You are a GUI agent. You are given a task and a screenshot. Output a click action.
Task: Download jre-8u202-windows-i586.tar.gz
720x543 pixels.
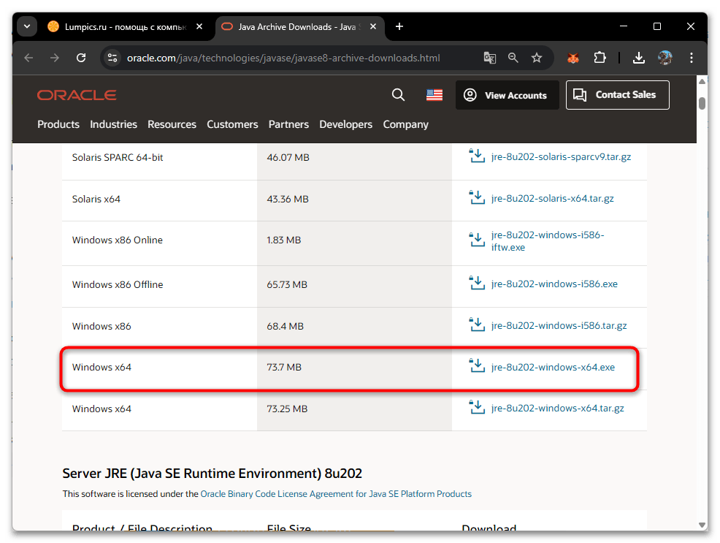coord(559,326)
